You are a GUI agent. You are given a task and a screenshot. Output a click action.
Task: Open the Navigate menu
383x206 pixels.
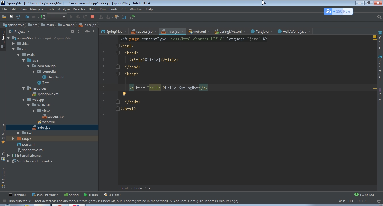[x=36, y=9]
